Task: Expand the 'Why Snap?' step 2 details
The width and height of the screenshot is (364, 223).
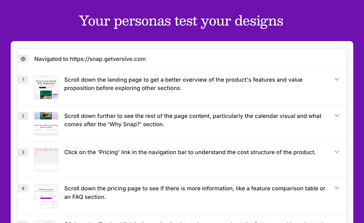Action: (337, 116)
